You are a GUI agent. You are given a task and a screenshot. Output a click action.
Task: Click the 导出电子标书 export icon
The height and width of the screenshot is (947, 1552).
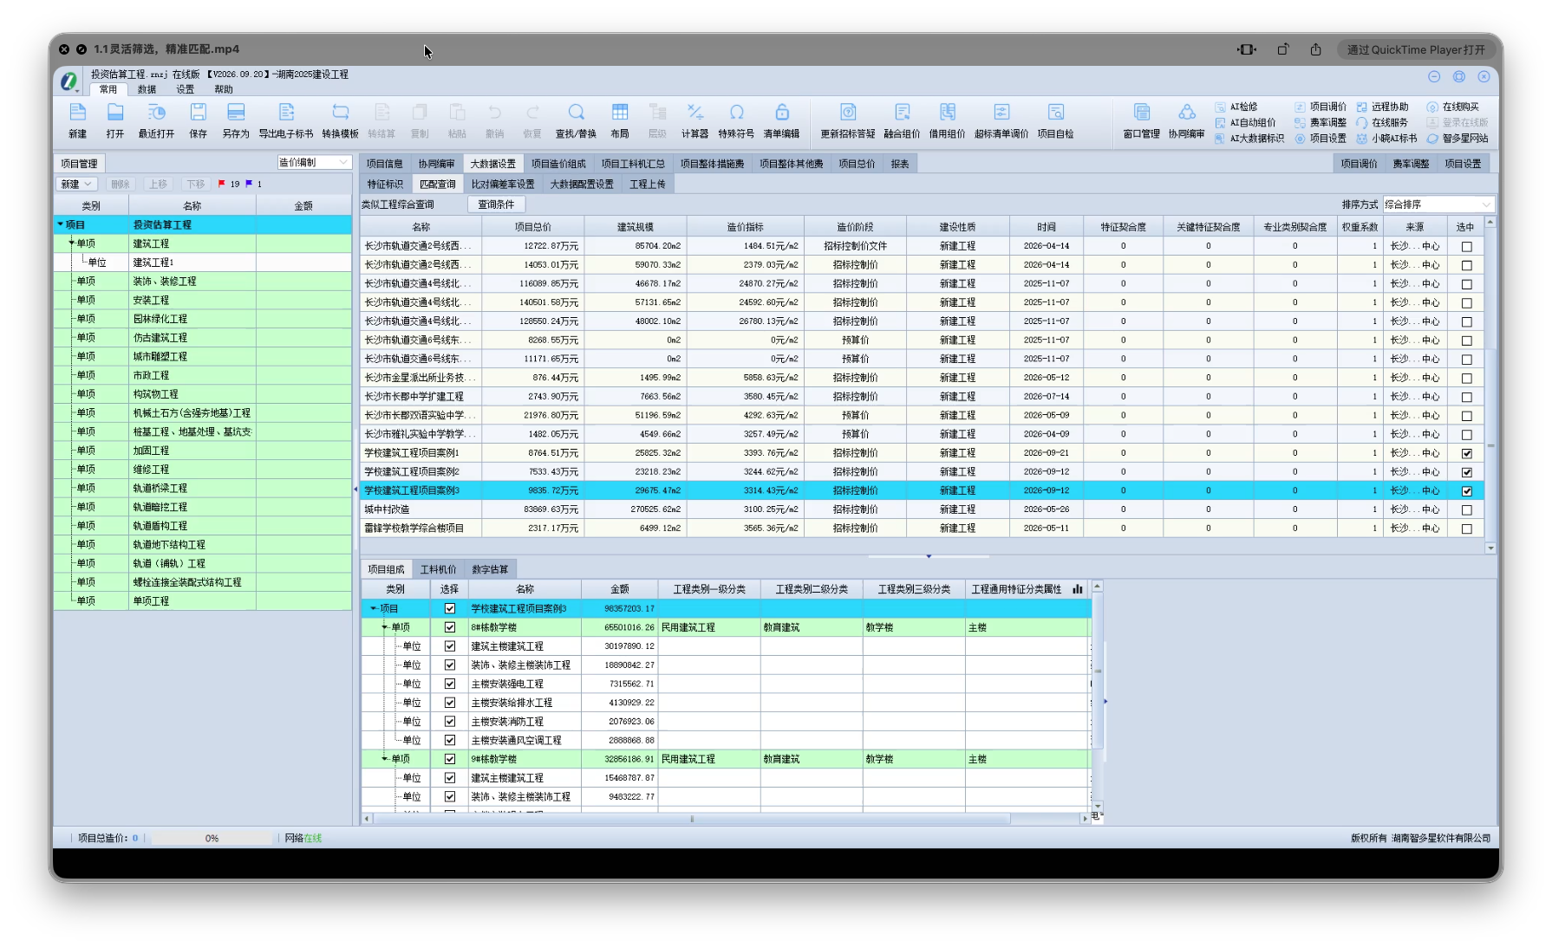286,120
